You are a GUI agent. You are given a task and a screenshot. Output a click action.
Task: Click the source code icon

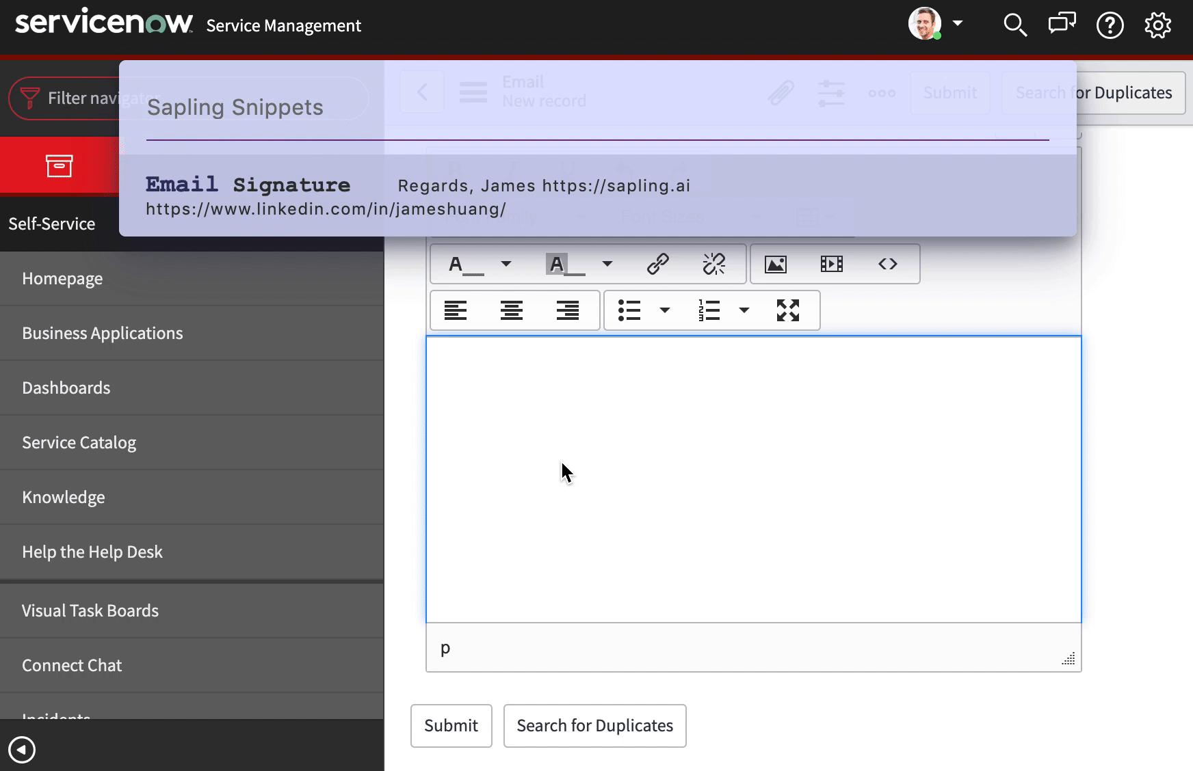[888, 264]
